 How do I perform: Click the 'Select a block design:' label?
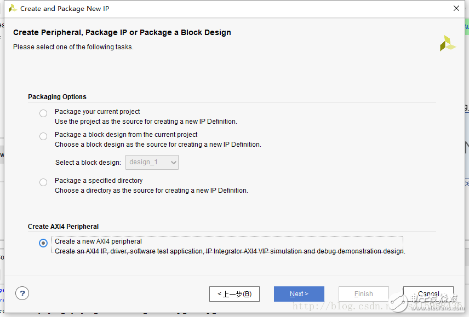click(x=88, y=163)
